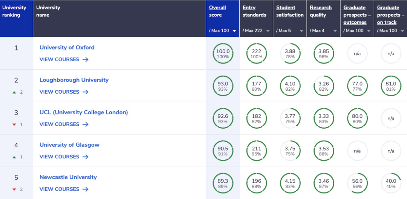This screenshot has height=199, width=407.
Task: Click Glasgow's 211 entry standards circle
Action: click(256, 151)
